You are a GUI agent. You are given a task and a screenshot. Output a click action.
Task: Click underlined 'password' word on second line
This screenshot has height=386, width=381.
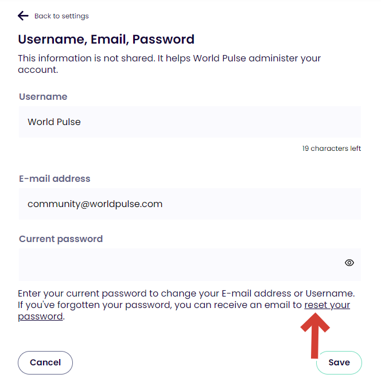pos(40,316)
